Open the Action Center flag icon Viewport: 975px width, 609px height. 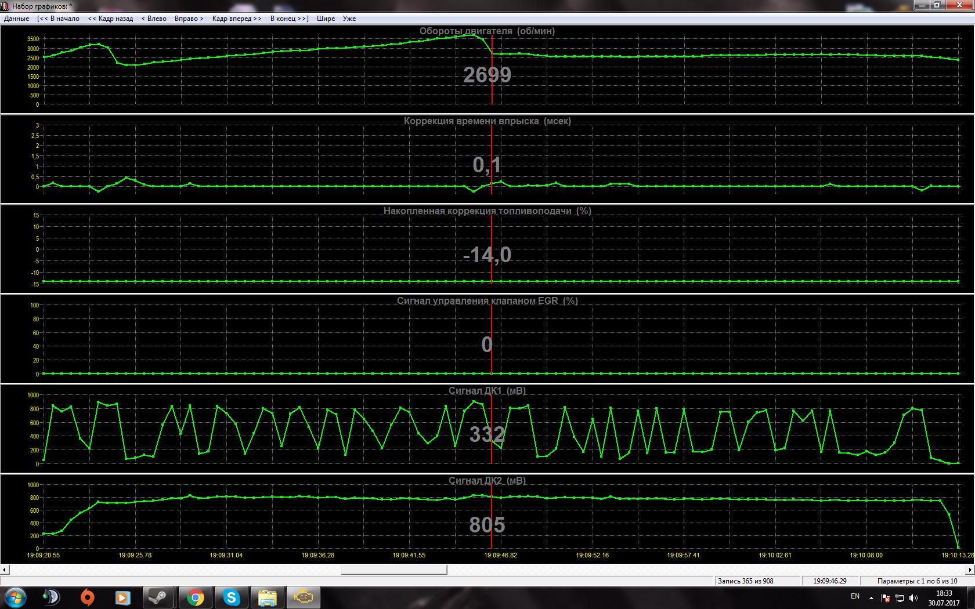[886, 597]
